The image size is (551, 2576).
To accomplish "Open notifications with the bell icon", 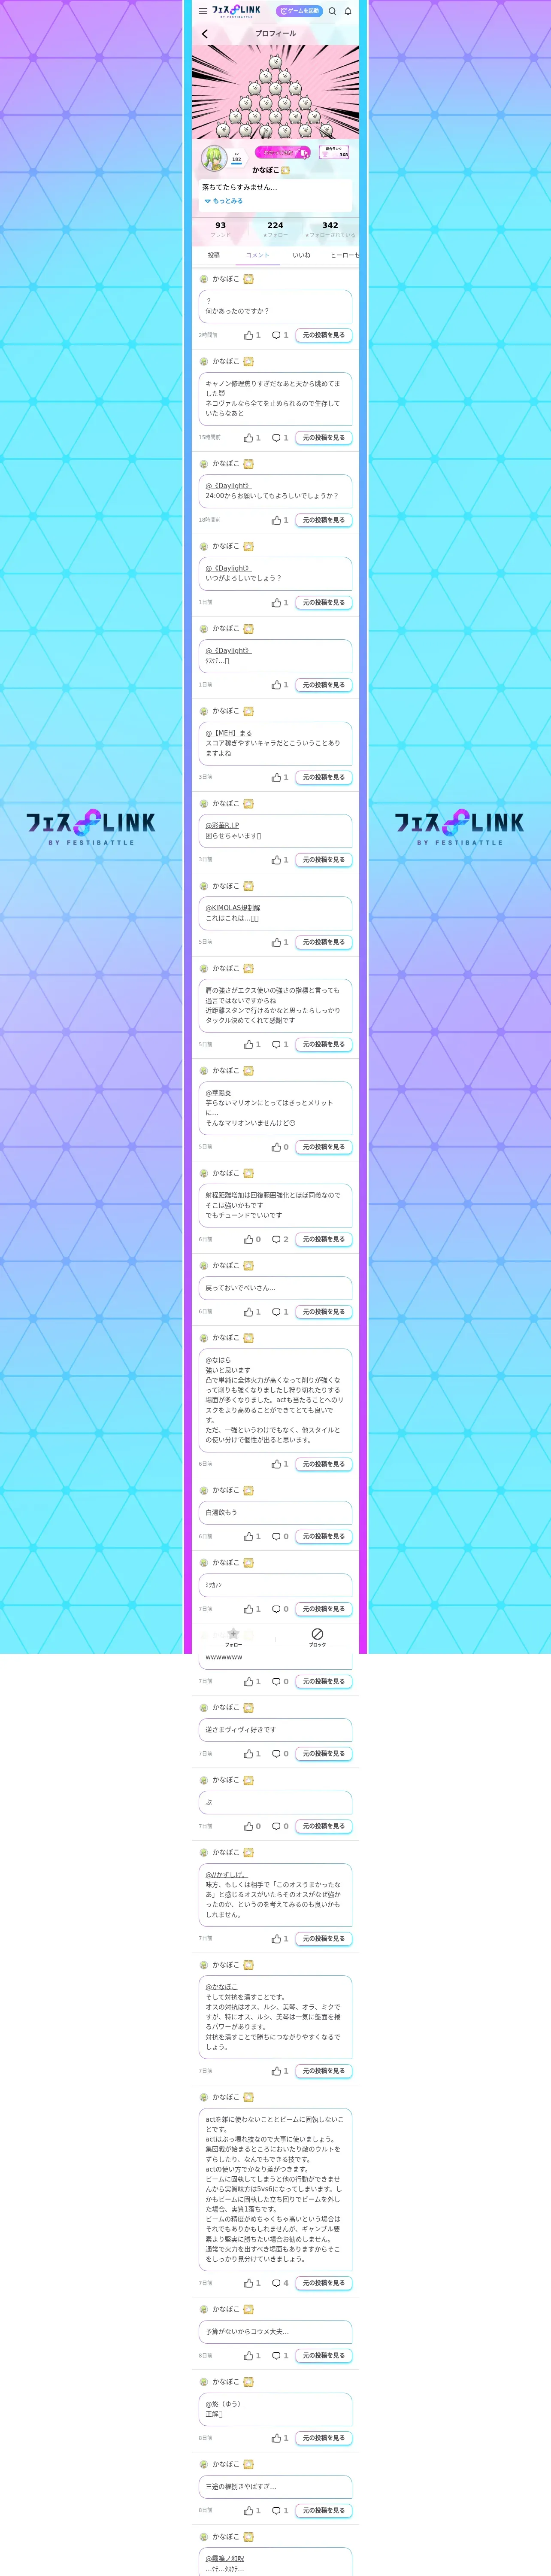I will pyautogui.click(x=348, y=11).
